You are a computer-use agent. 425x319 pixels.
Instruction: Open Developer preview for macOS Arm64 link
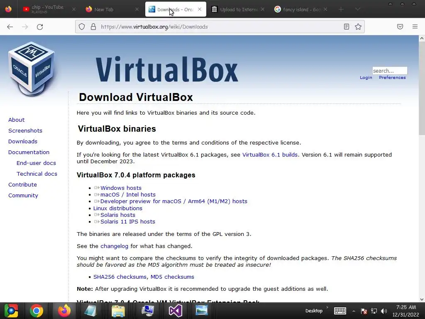(x=174, y=201)
